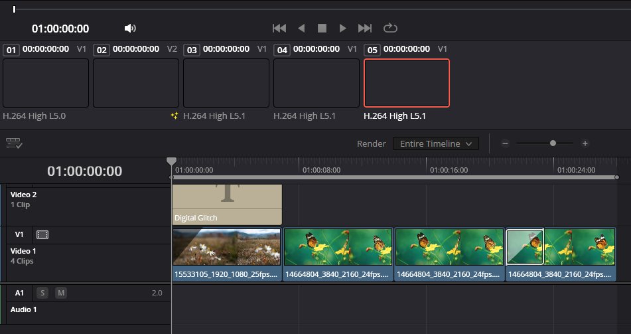The height and width of the screenshot is (334, 631).
Task: Jump to the last frame of the timeline
Action: [x=365, y=28]
